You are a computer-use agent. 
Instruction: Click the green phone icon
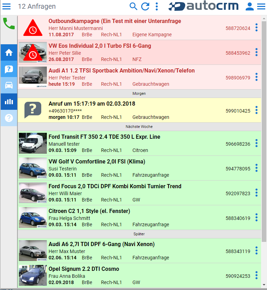pos(9,23)
